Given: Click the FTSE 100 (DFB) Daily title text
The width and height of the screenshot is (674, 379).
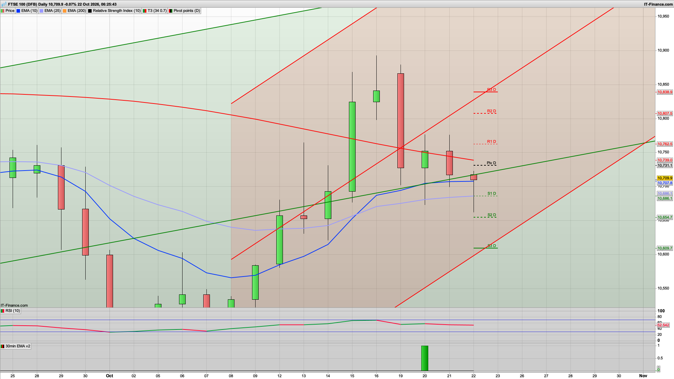Looking at the screenshot, I should 27,4.
